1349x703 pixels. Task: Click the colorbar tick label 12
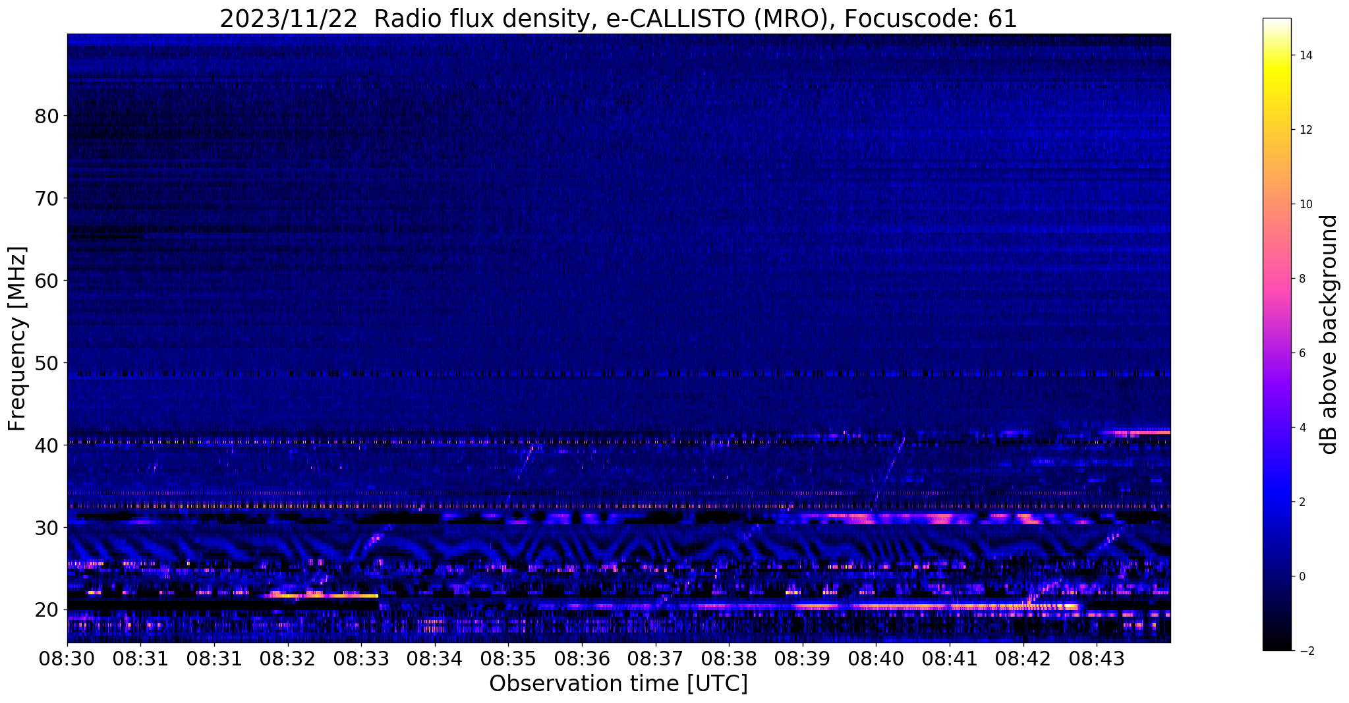coord(1305,130)
